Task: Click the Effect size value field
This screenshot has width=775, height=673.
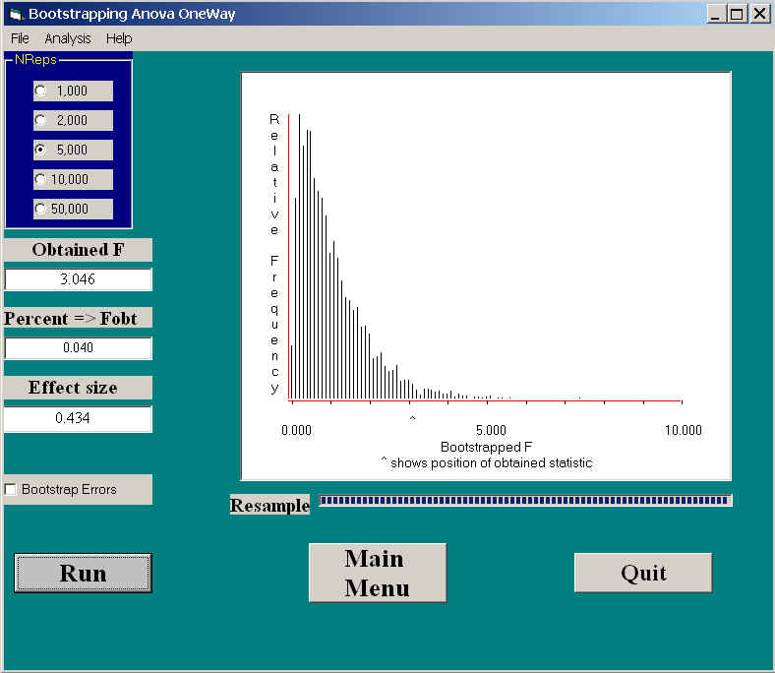Action: [x=78, y=418]
